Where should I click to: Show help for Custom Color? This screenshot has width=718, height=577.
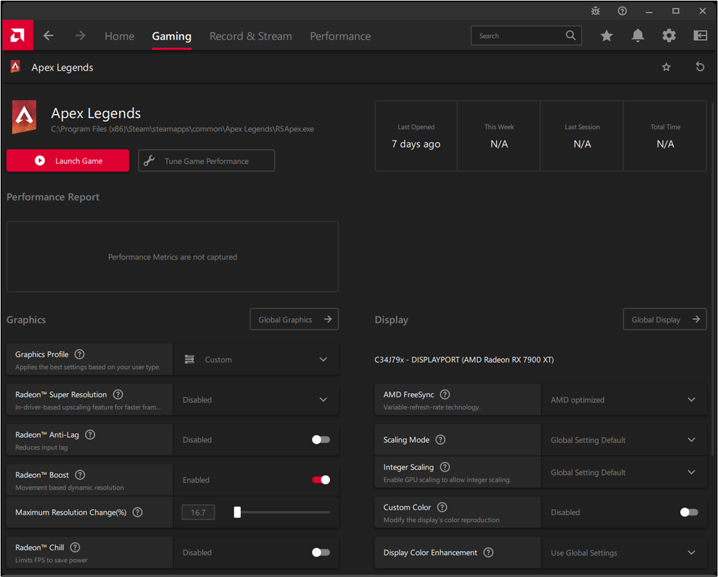click(442, 507)
